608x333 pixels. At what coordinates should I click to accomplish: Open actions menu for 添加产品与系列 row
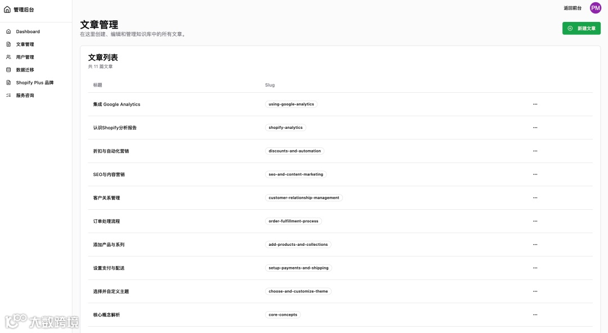tap(535, 245)
